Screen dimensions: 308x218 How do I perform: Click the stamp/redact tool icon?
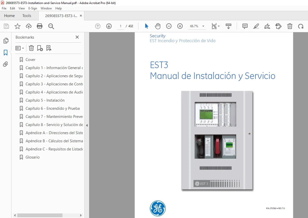[279, 26]
